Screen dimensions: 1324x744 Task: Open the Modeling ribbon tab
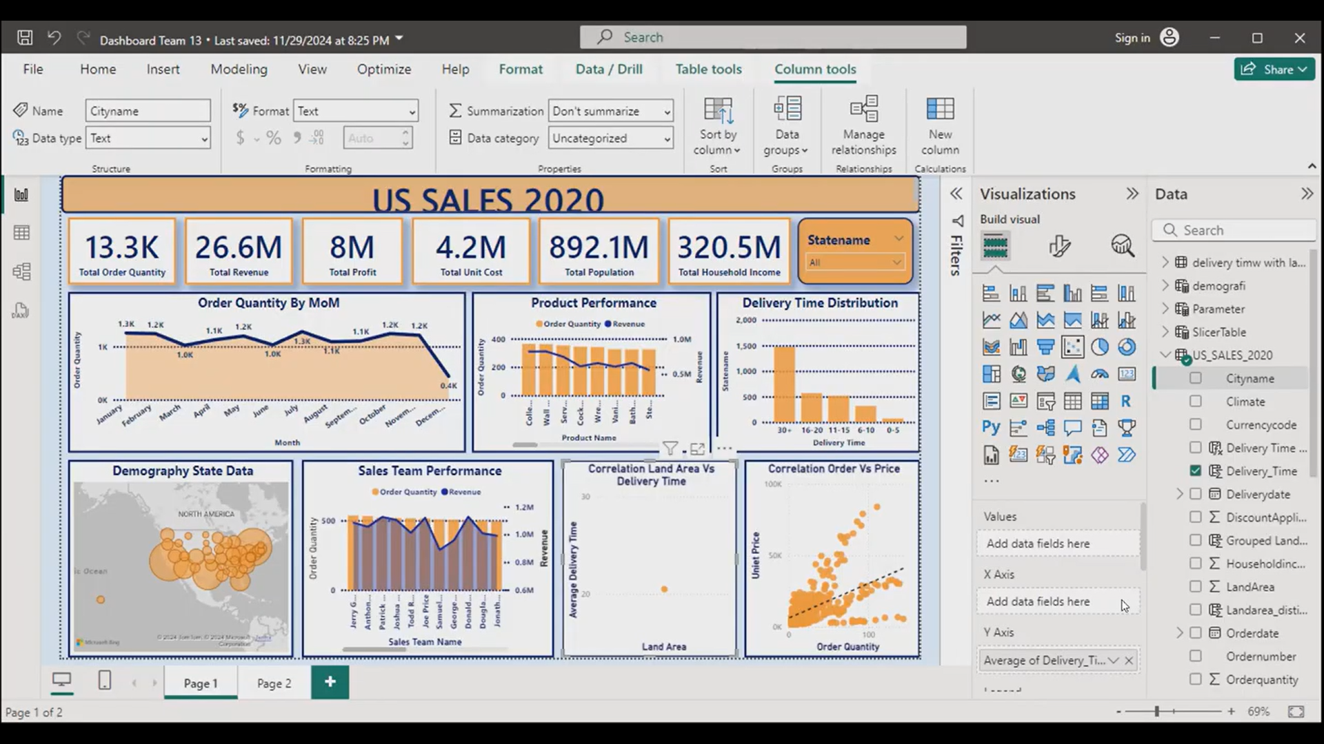pyautogui.click(x=239, y=69)
